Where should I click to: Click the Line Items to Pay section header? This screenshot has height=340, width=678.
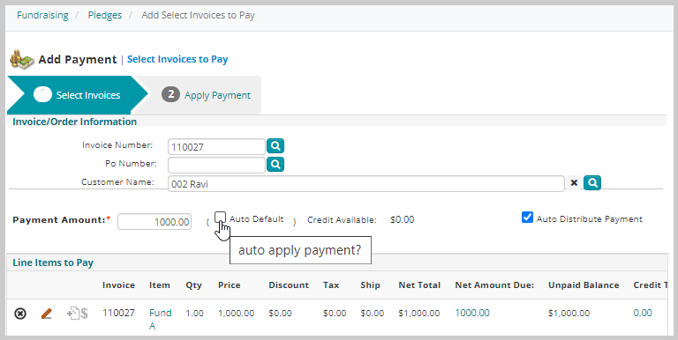click(x=53, y=262)
